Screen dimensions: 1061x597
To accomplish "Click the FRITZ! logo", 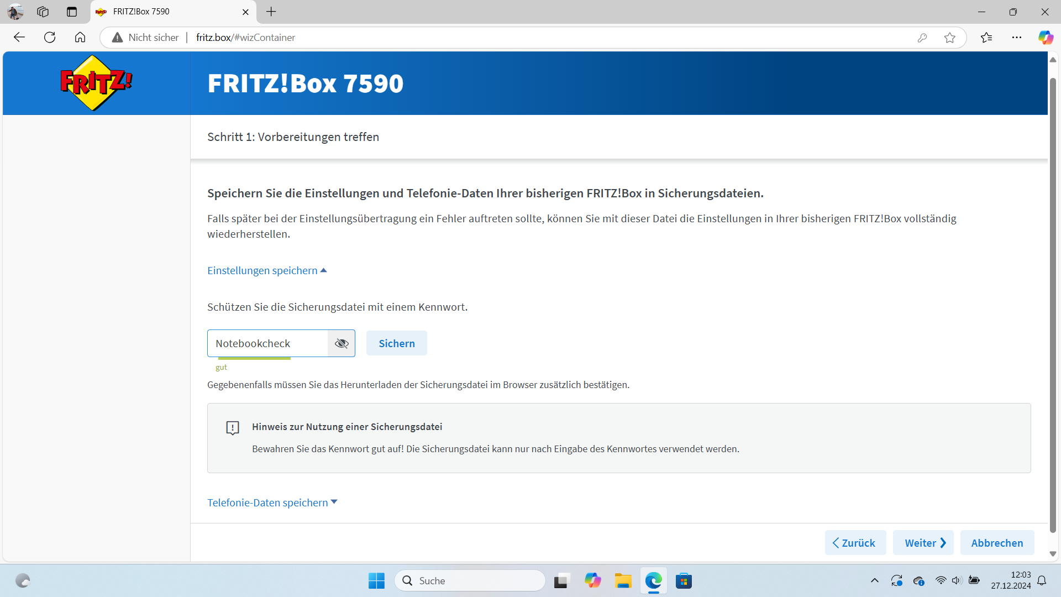I will [96, 83].
